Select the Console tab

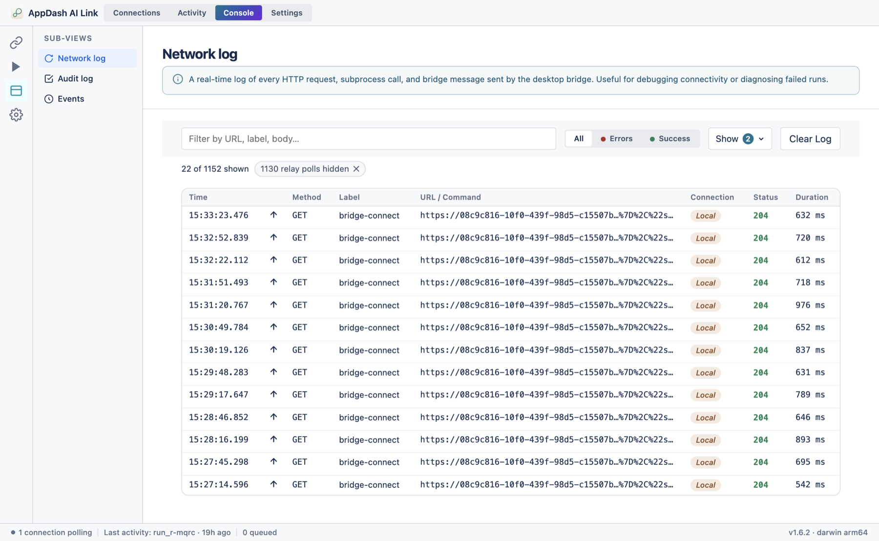(238, 13)
